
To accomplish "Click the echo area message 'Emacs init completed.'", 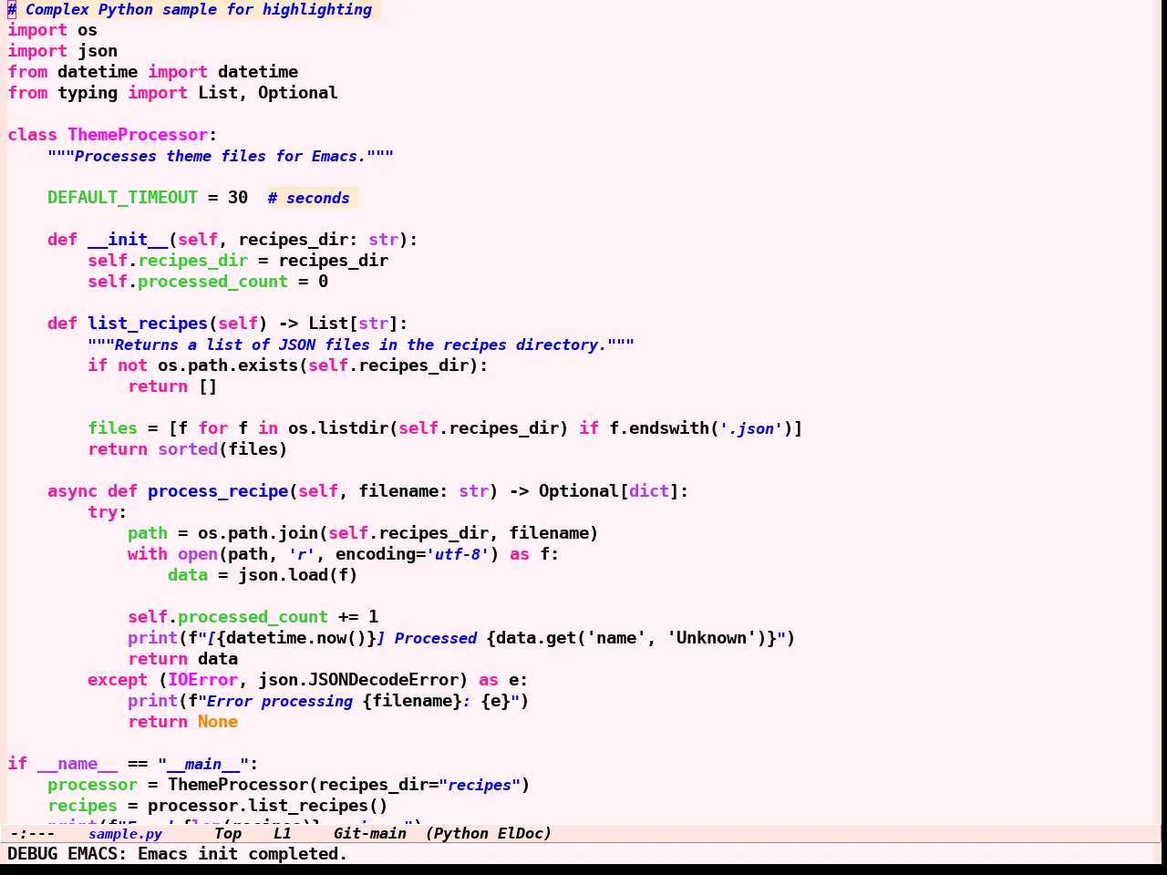I will pos(243,854).
